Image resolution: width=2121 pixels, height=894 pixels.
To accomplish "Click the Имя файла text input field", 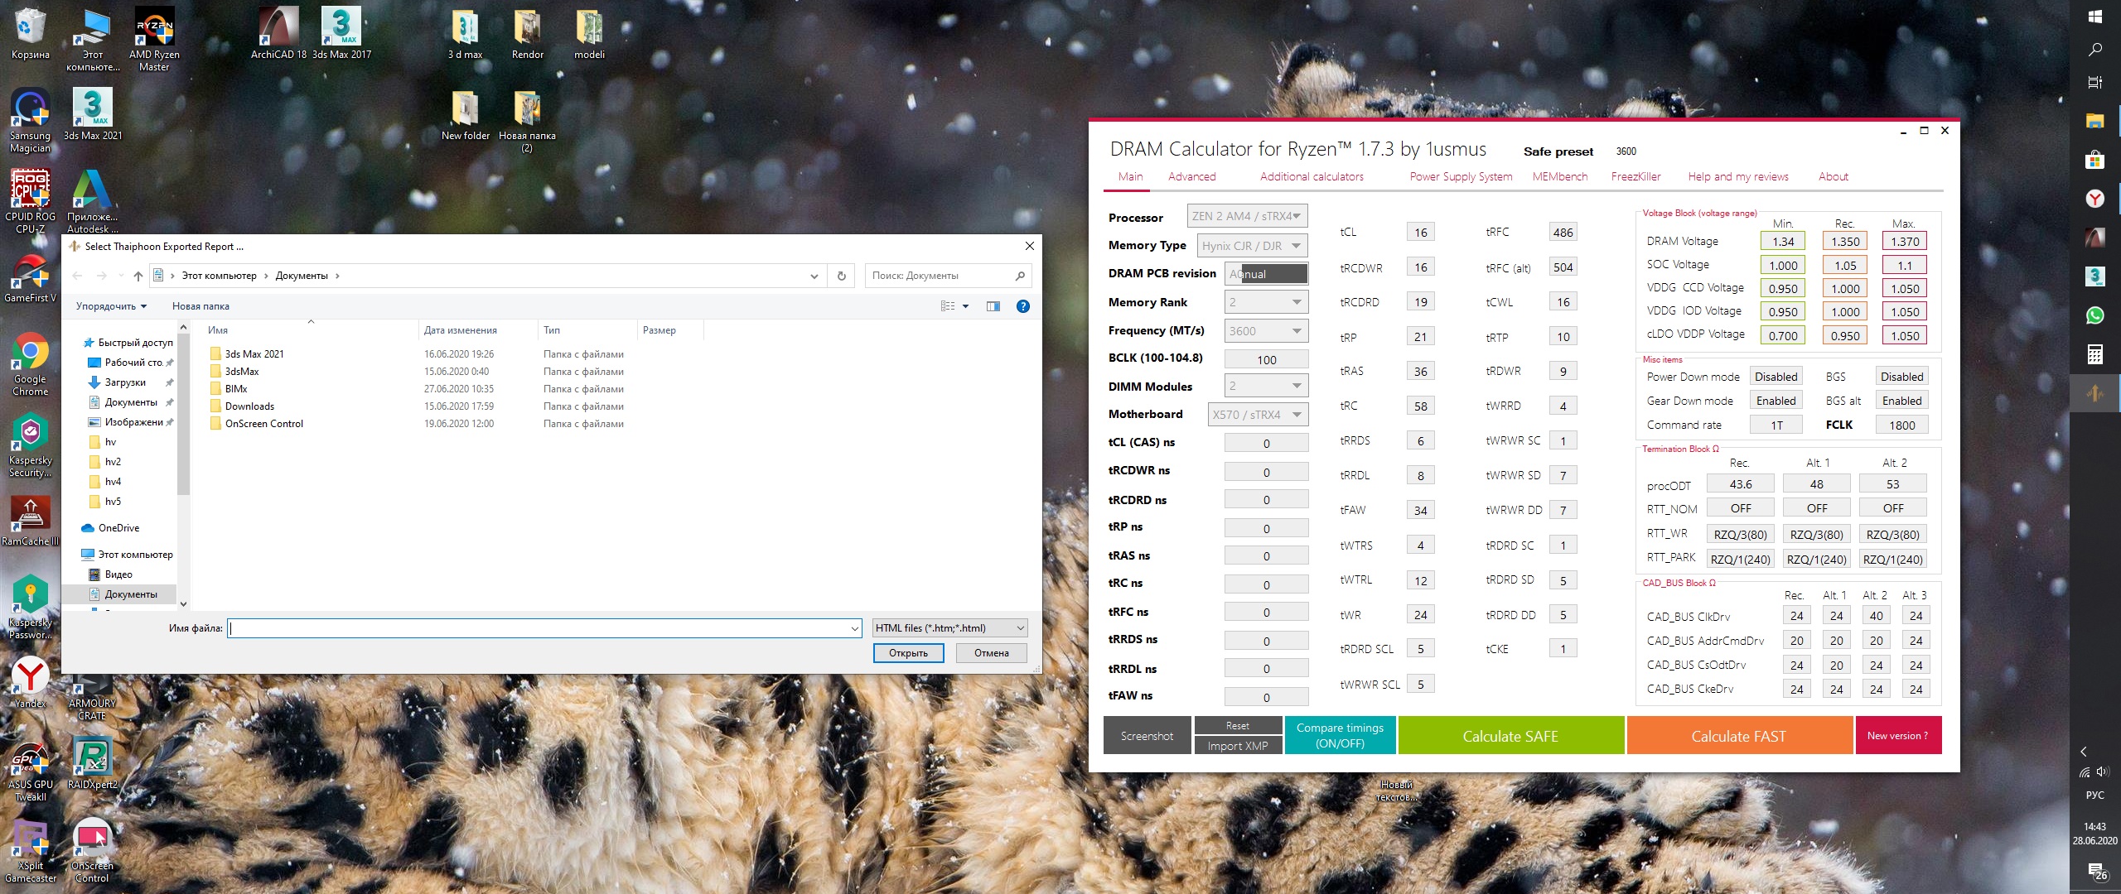I will pos(539,628).
